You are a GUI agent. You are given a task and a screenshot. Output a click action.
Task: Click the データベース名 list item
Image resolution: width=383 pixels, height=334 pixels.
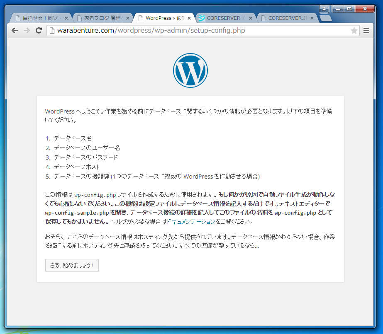coord(73,138)
